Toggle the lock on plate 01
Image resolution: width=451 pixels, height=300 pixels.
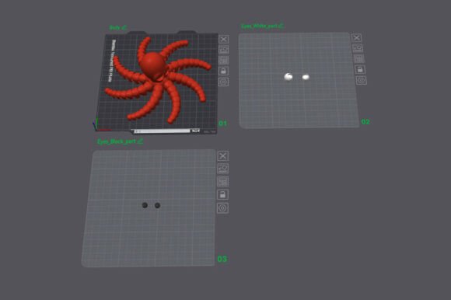224,71
